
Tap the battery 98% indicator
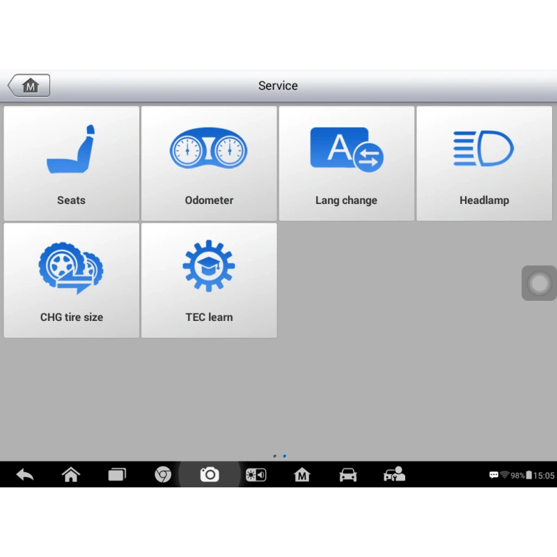tap(521, 476)
